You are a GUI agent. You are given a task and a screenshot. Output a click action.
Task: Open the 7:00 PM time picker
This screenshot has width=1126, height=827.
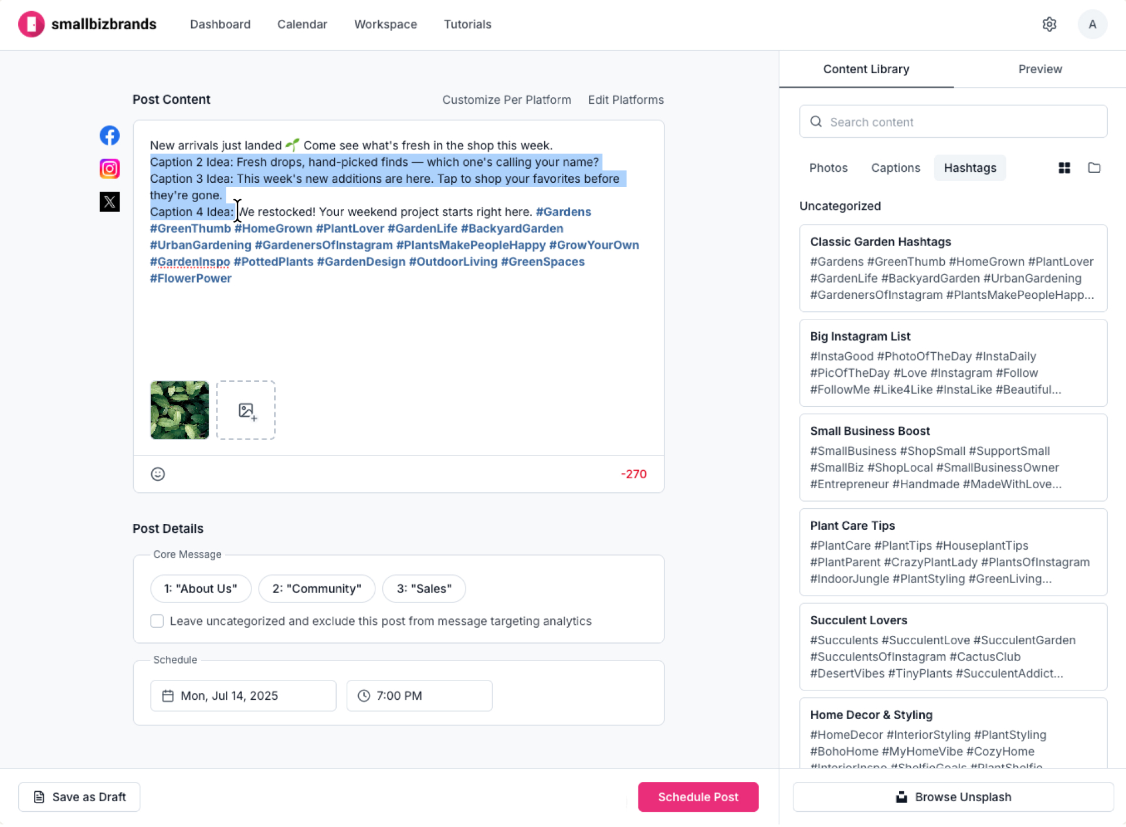[419, 696]
